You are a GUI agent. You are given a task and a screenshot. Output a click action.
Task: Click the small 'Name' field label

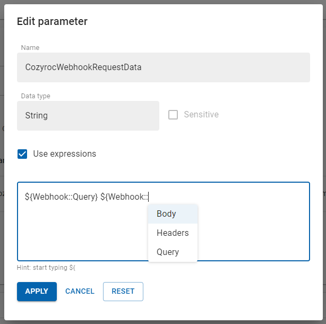pyautogui.click(x=30, y=48)
